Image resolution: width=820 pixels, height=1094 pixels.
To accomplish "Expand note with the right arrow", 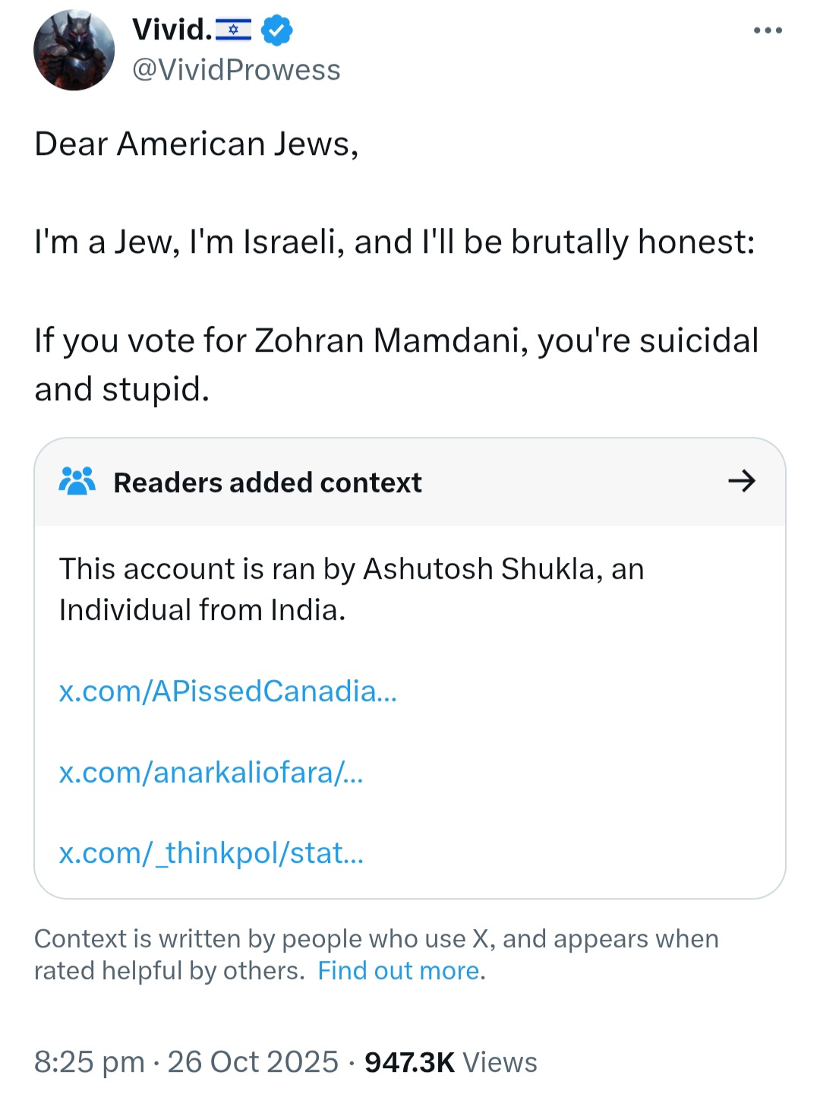I will point(741,481).
